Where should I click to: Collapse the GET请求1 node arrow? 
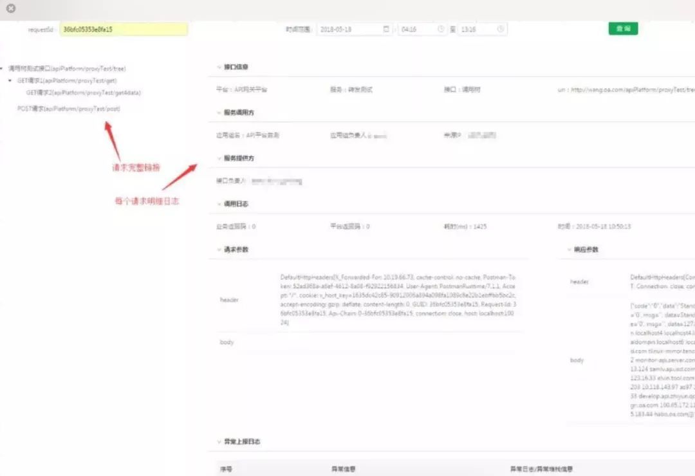pyautogui.click(x=10, y=80)
